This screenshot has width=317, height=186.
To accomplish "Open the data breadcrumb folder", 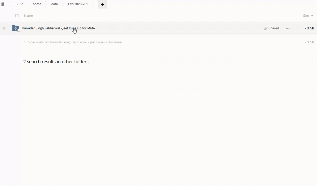I will tap(54, 4).
